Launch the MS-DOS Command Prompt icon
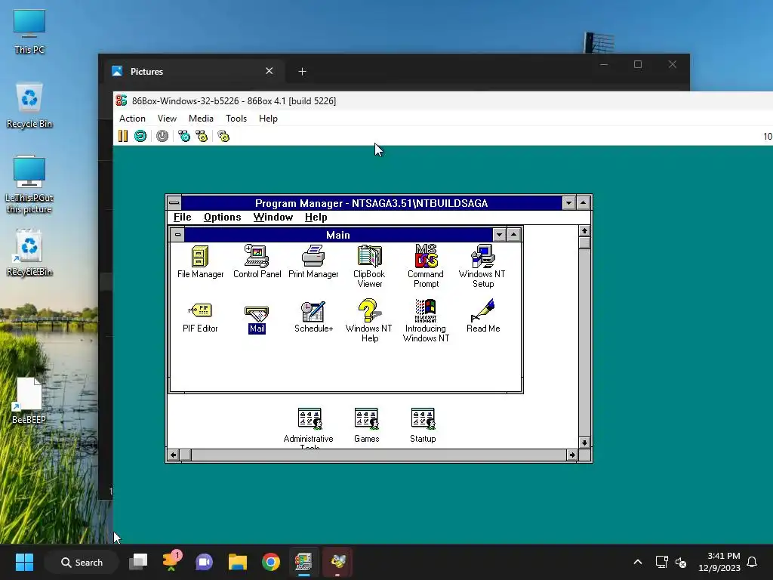This screenshot has width=773, height=580. coord(426,267)
